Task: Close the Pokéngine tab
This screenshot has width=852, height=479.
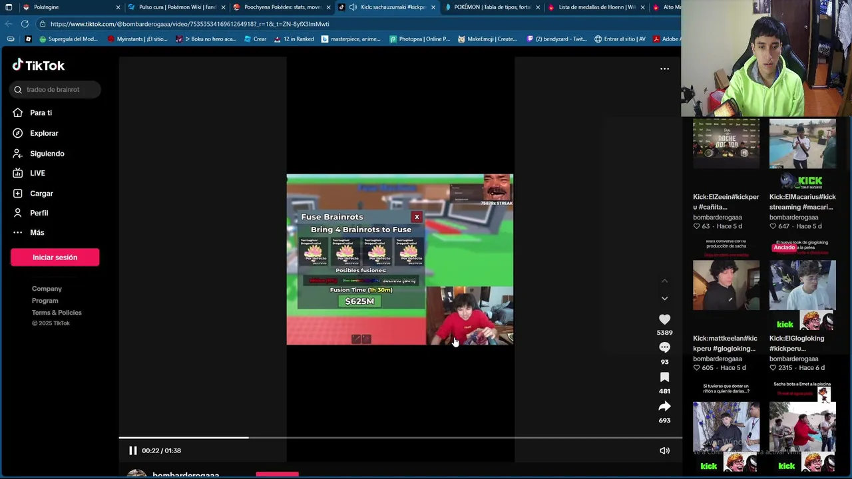Action: pos(118,7)
